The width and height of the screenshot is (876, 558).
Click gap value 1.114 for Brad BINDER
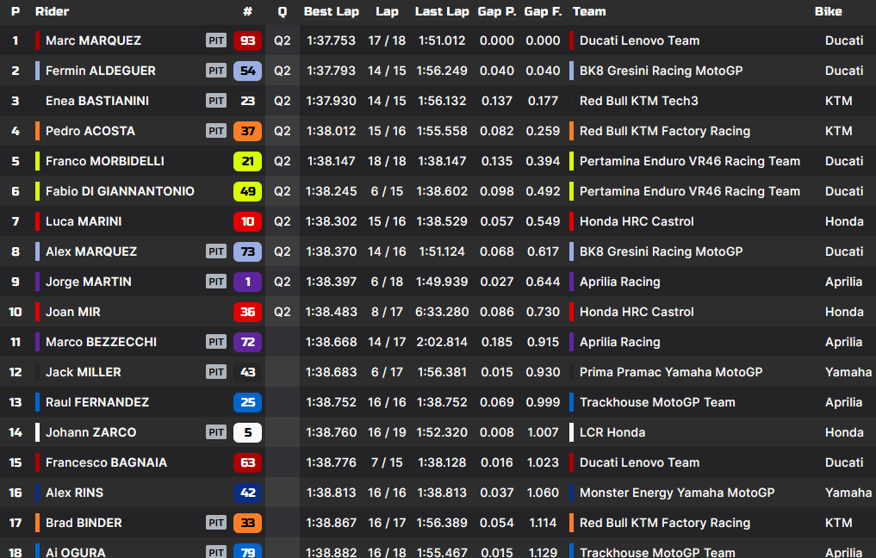click(543, 524)
